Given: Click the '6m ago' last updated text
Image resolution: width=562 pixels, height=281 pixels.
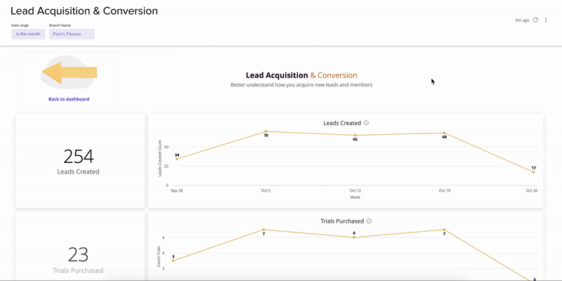Looking at the screenshot, I should click(522, 20).
